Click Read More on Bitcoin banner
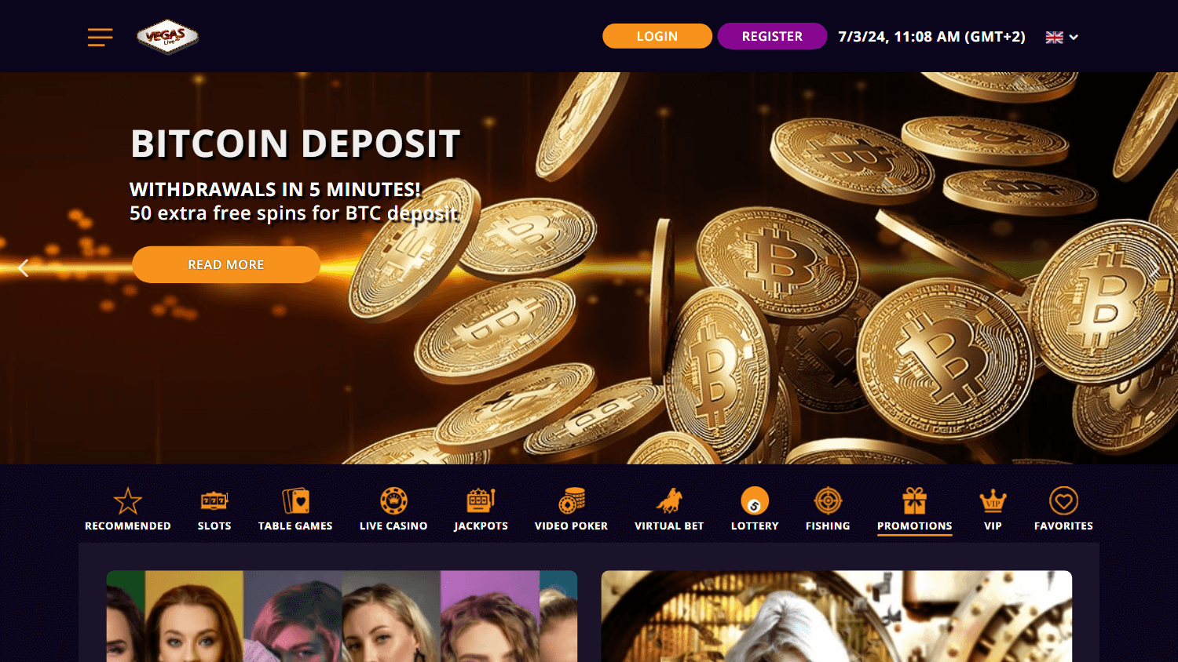 pyautogui.click(x=226, y=264)
